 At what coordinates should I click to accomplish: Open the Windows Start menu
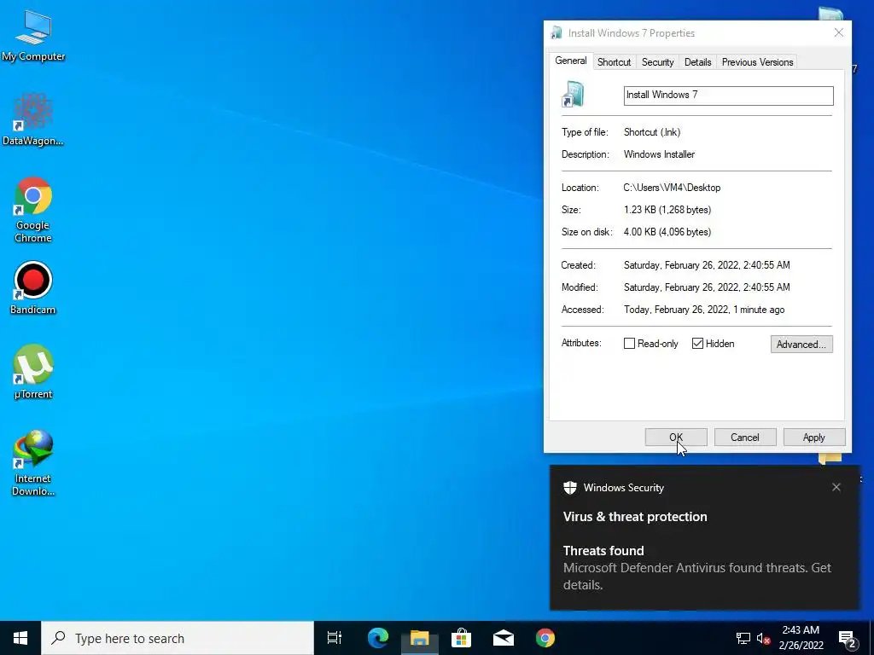[x=20, y=638]
